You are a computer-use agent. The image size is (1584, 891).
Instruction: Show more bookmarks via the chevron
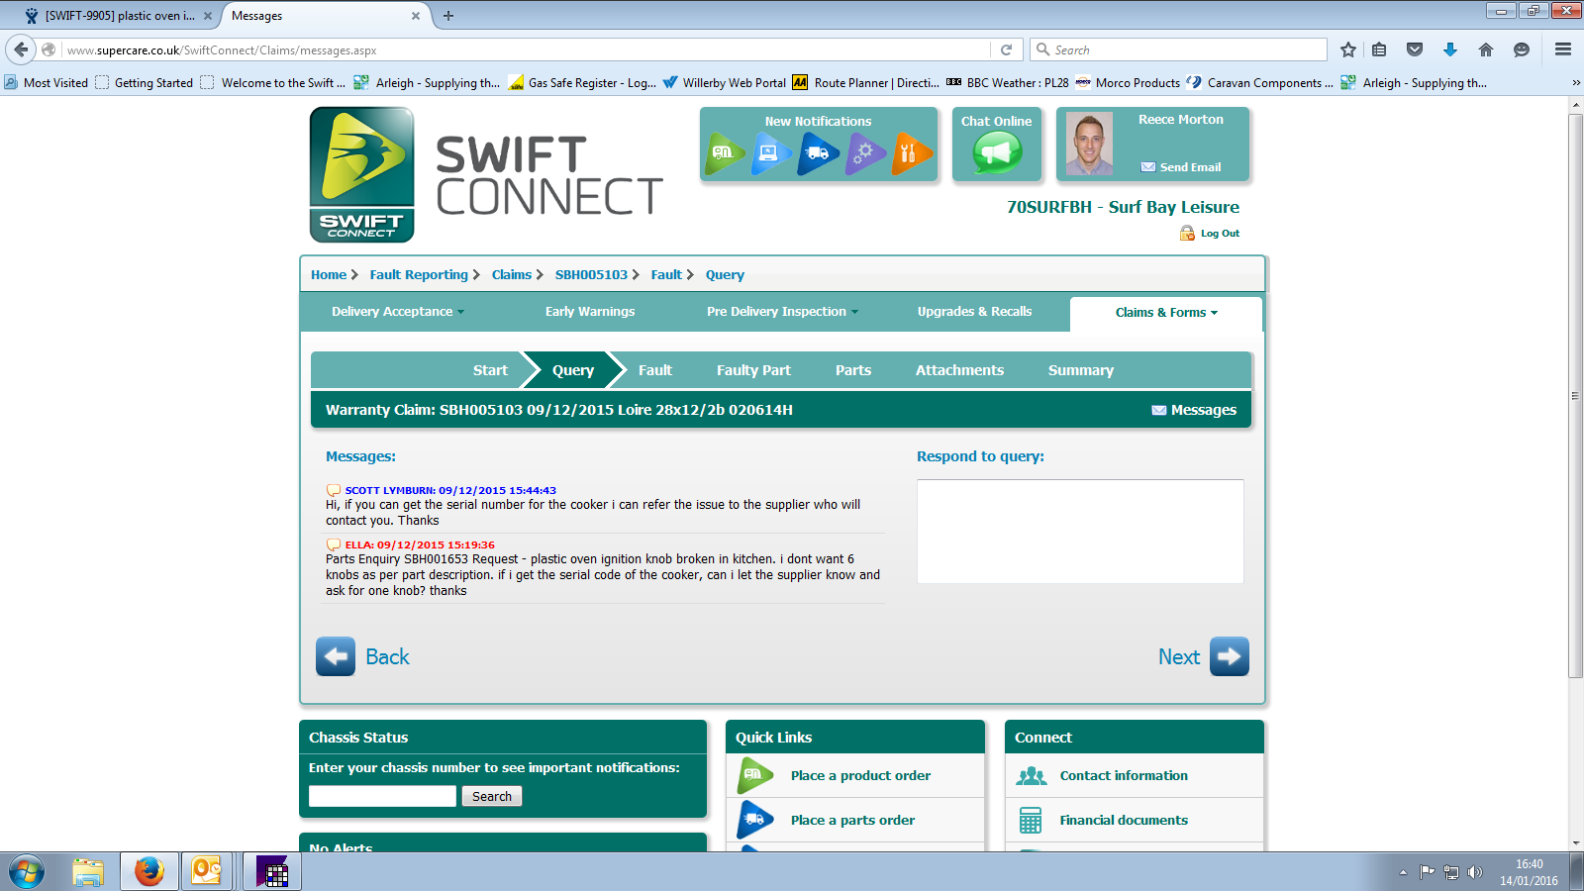(1575, 83)
